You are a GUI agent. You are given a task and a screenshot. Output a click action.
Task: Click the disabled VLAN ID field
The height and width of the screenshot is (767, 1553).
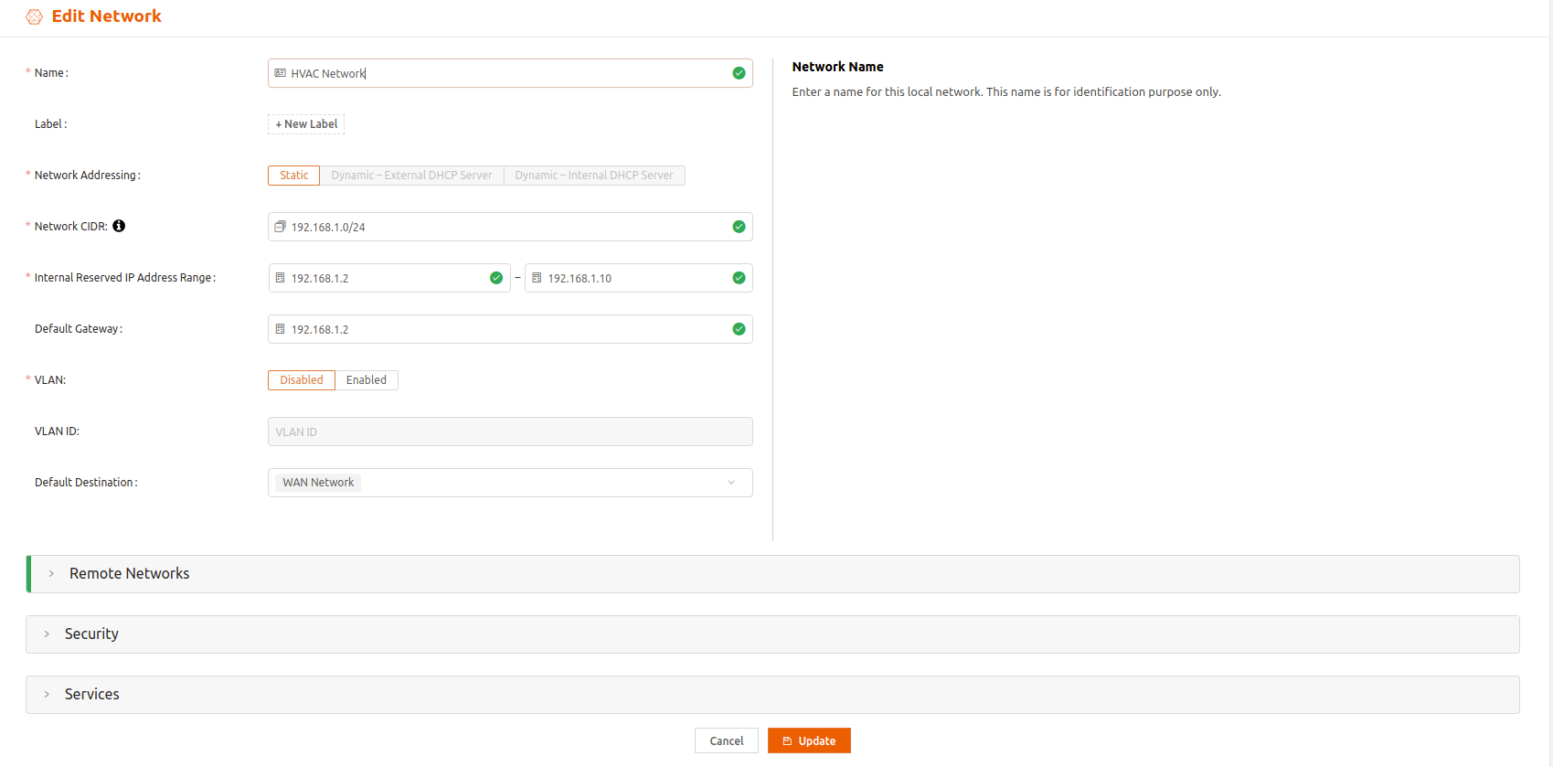(510, 431)
